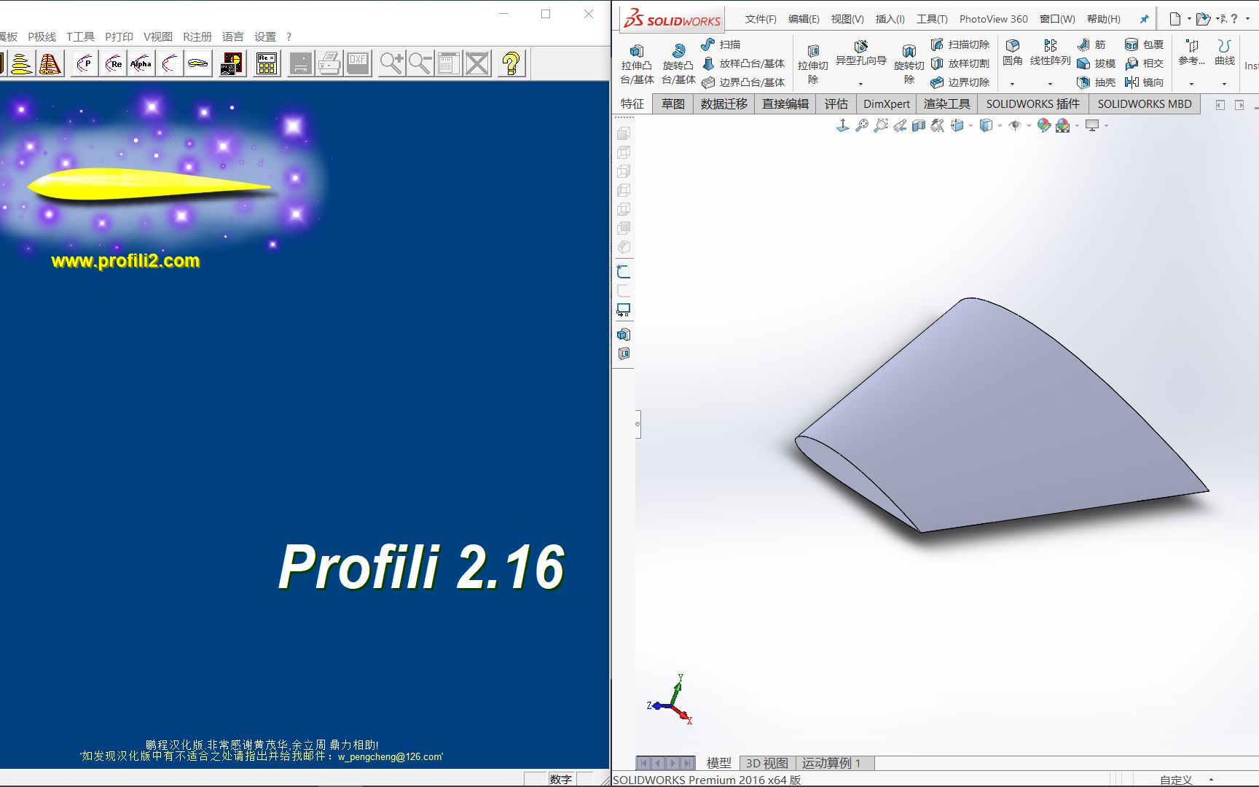Click the Alpha polar curve icon in Profili
This screenshot has height=787, width=1259.
pos(141,64)
